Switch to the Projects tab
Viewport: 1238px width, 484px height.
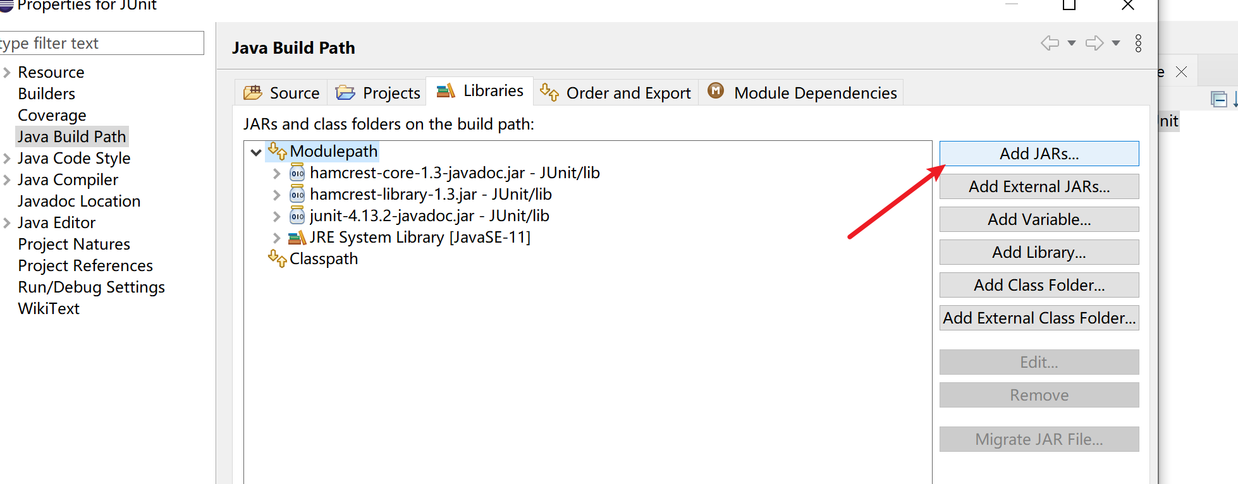click(x=377, y=93)
